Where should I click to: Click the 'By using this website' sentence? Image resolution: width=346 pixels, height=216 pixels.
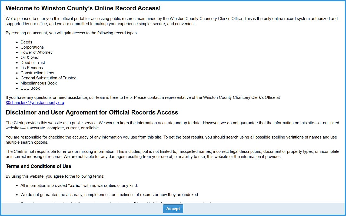click(55, 176)
